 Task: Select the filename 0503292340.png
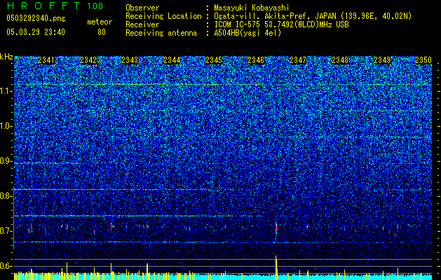[x=36, y=18]
